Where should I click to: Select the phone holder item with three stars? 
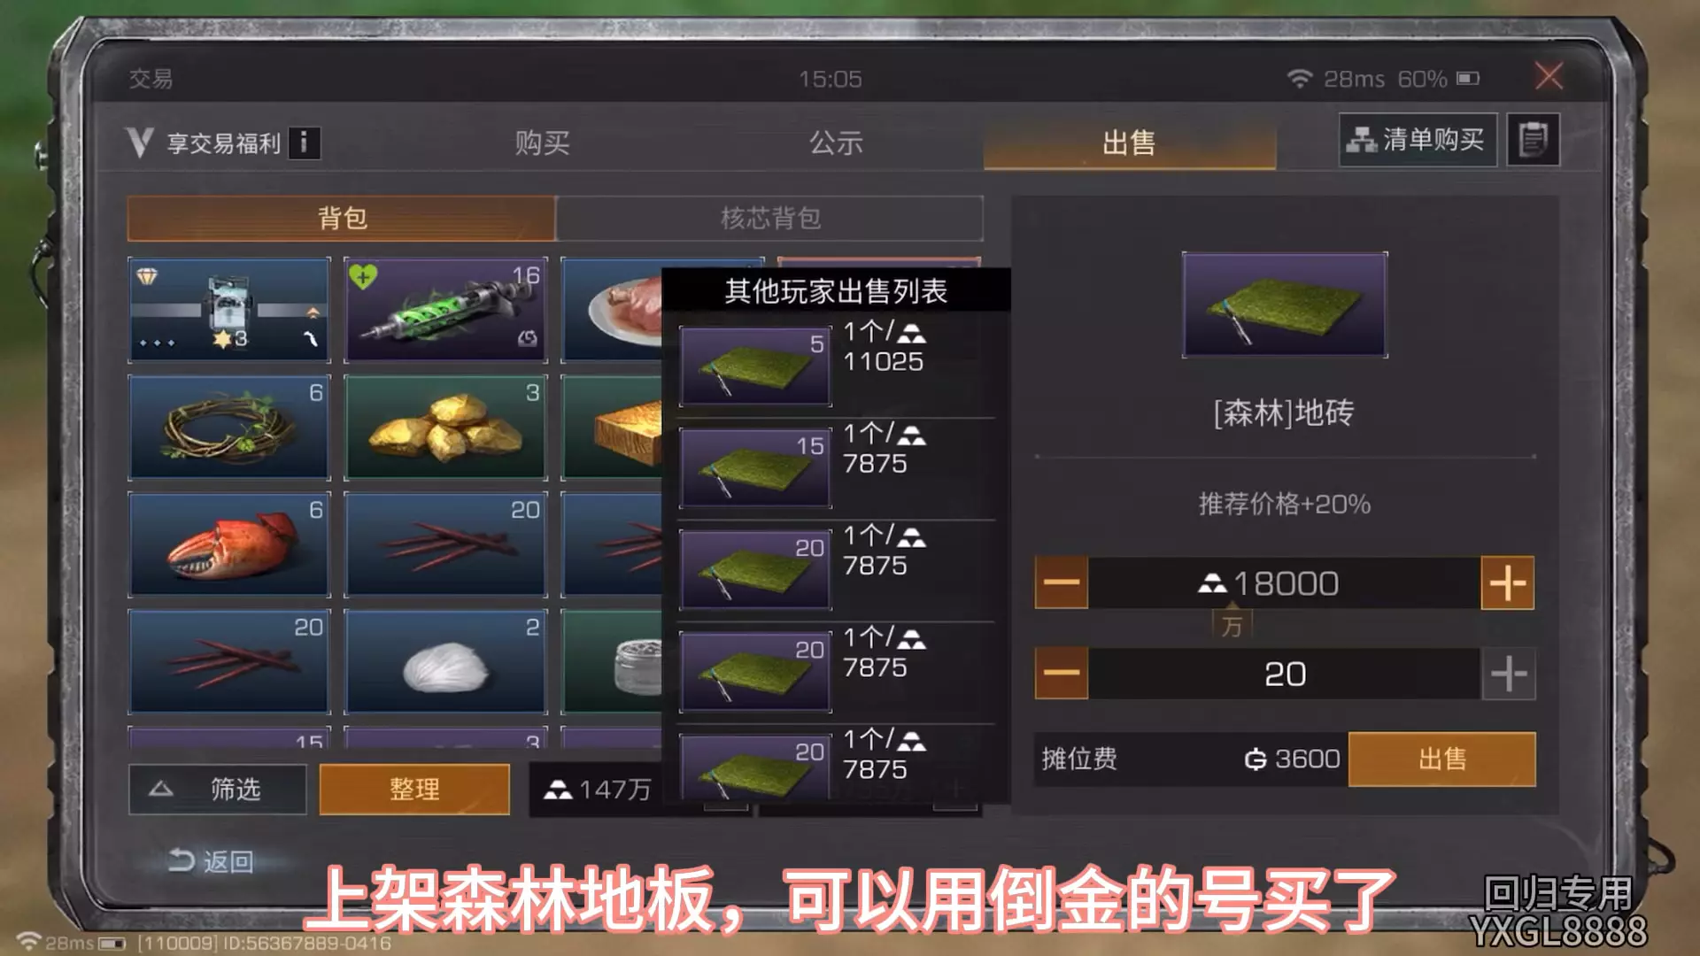click(229, 310)
